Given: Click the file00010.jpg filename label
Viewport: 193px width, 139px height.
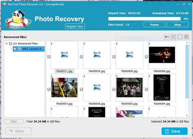Looking at the screenshot, I should pyautogui.click(x=97, y=71).
